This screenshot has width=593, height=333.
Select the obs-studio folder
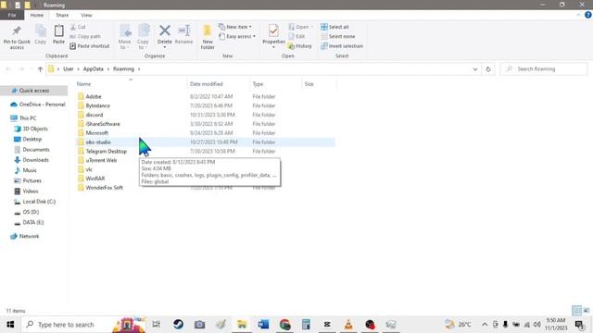tap(98, 142)
